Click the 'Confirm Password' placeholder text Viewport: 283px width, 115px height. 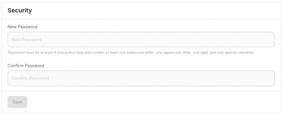click(x=30, y=78)
